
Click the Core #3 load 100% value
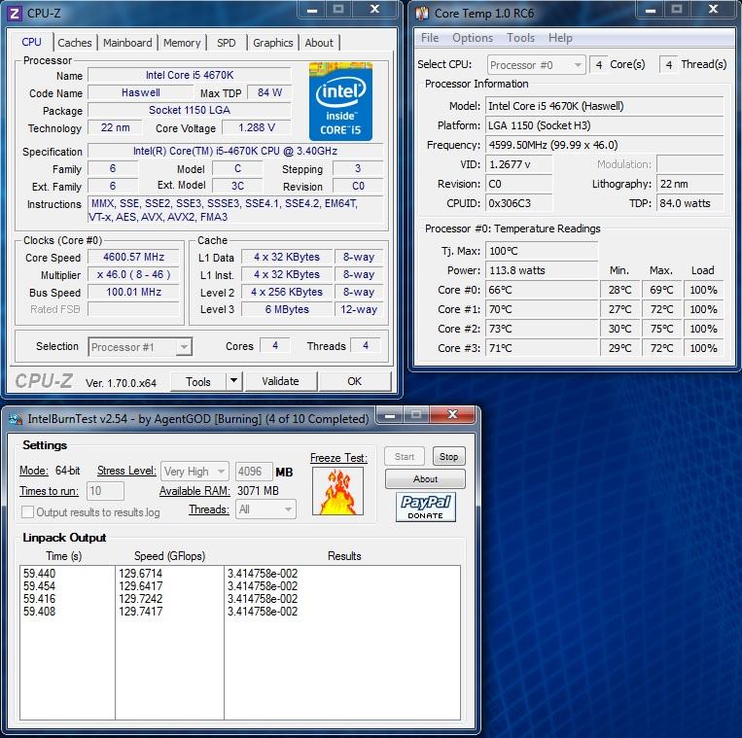click(703, 348)
